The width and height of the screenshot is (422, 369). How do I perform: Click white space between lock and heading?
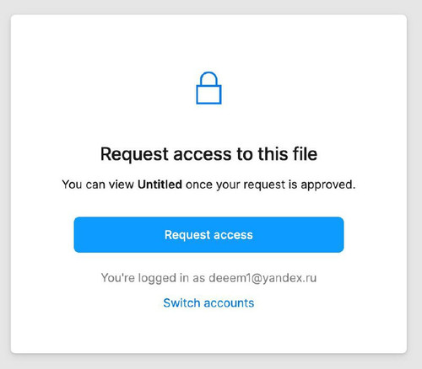tap(208, 125)
